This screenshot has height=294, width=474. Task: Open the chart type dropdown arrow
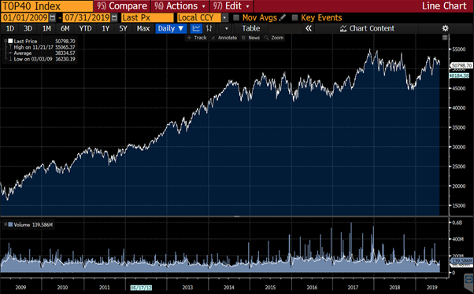tap(226, 28)
